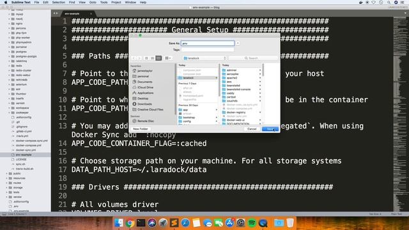
Task: Go back with the dialog's back arrow
Action: pos(134,58)
